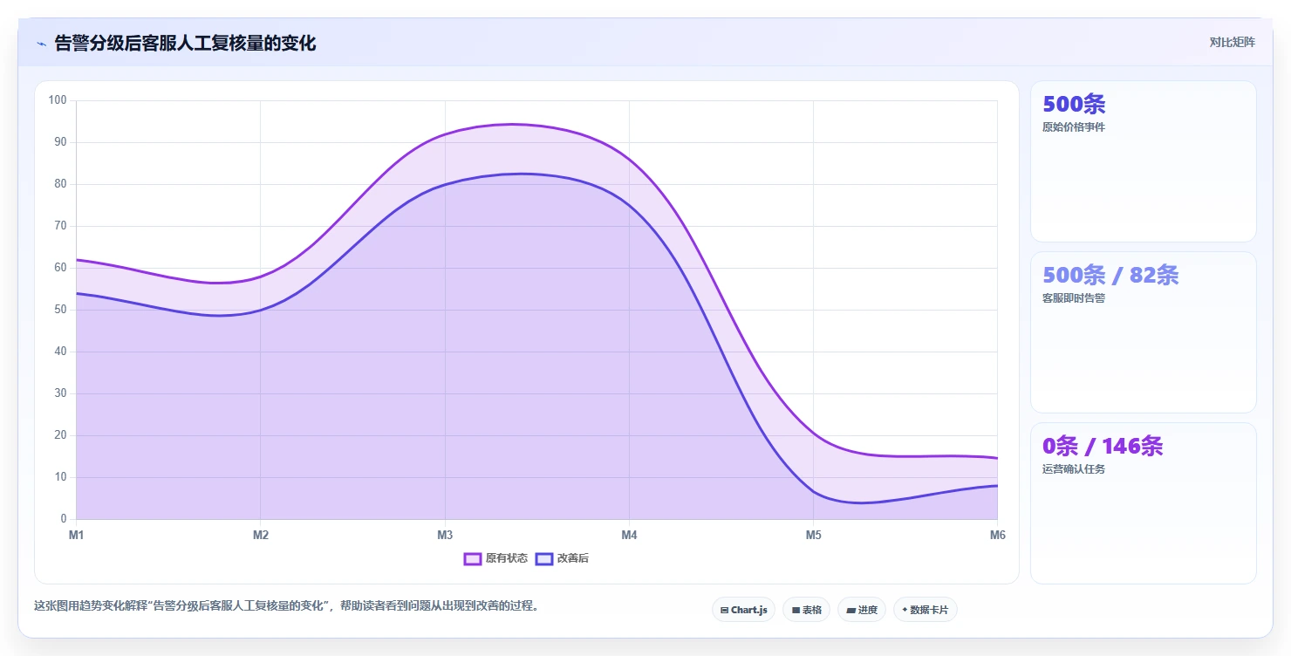Toggle the 原有状态 legend series
Image resolution: width=1291 pixels, height=656 pixels.
495,558
